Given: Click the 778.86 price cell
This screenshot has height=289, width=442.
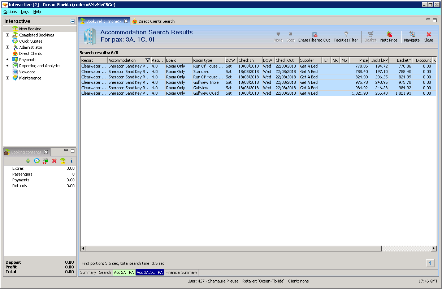Looking at the screenshot, I should click(x=359, y=66).
